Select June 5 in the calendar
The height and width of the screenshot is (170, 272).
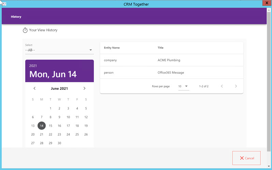(86, 108)
